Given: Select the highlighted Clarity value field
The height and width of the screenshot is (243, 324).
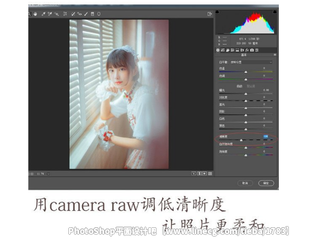Looking at the screenshot, I should point(266,136).
